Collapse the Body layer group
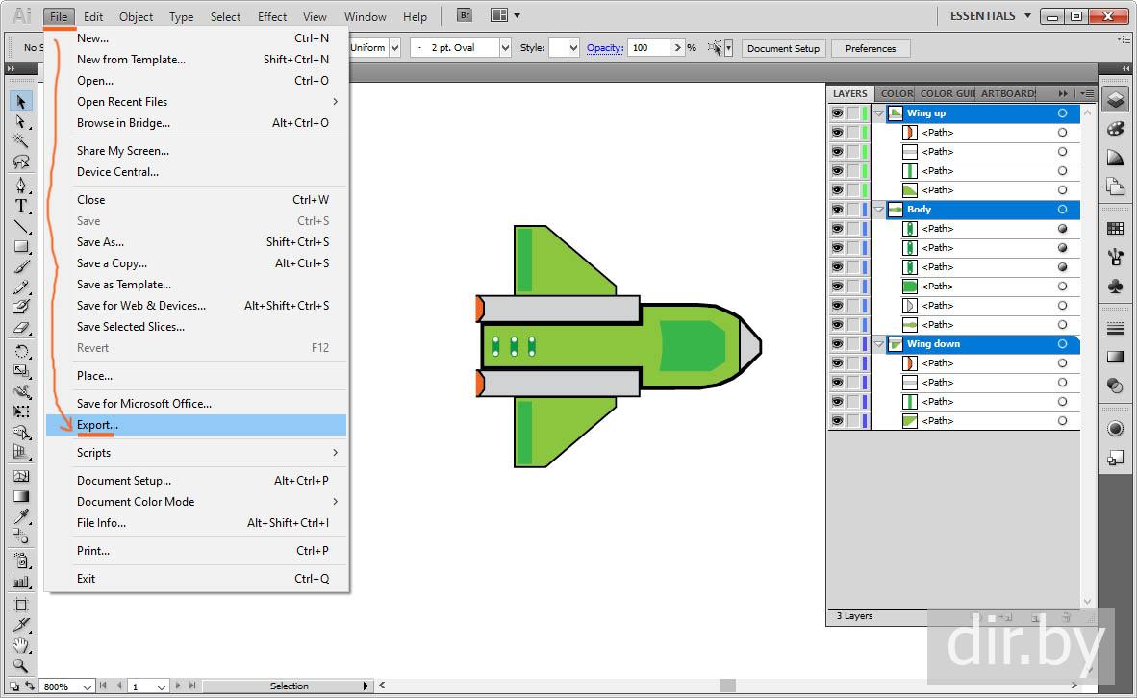Viewport: 1137px width, 698px height. click(878, 210)
